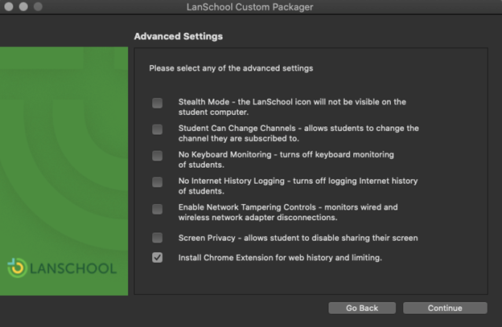Check the Screen Privacy checkbox

pos(157,238)
